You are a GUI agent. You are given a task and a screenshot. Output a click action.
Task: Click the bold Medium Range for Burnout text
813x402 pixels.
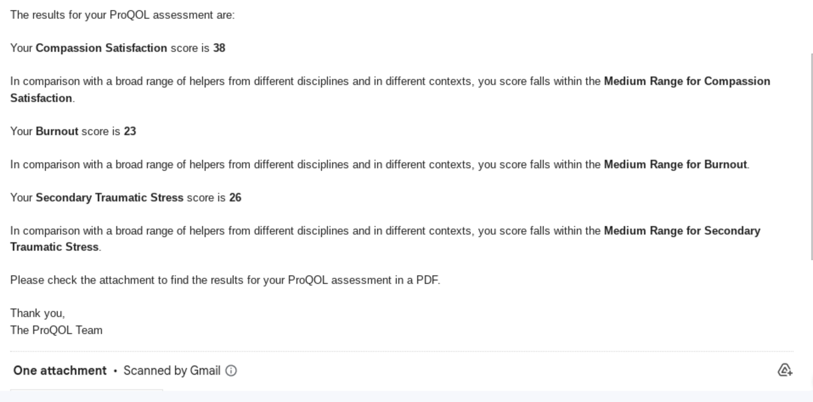(675, 164)
